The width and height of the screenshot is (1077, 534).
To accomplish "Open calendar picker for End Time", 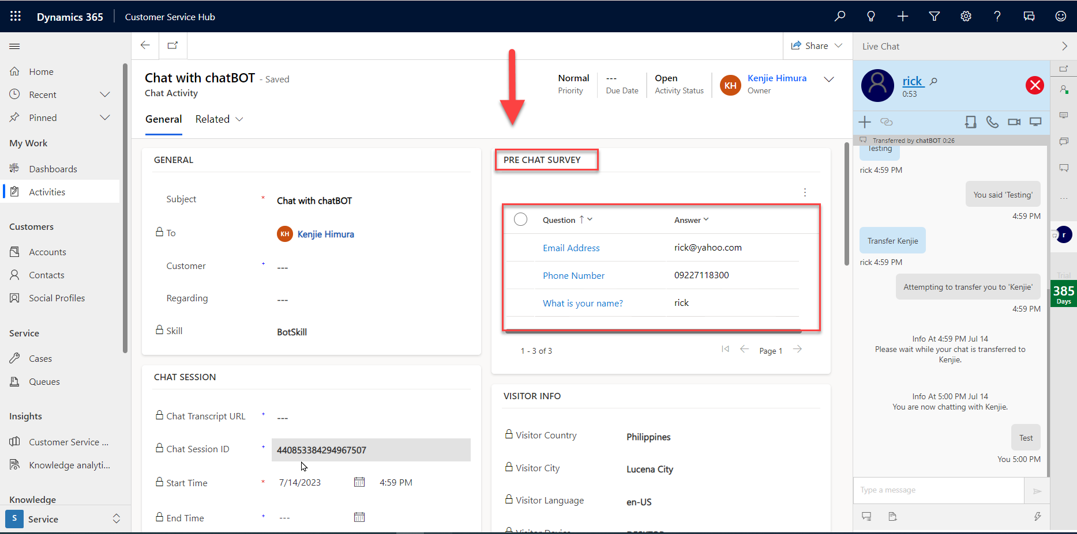I will (x=359, y=517).
